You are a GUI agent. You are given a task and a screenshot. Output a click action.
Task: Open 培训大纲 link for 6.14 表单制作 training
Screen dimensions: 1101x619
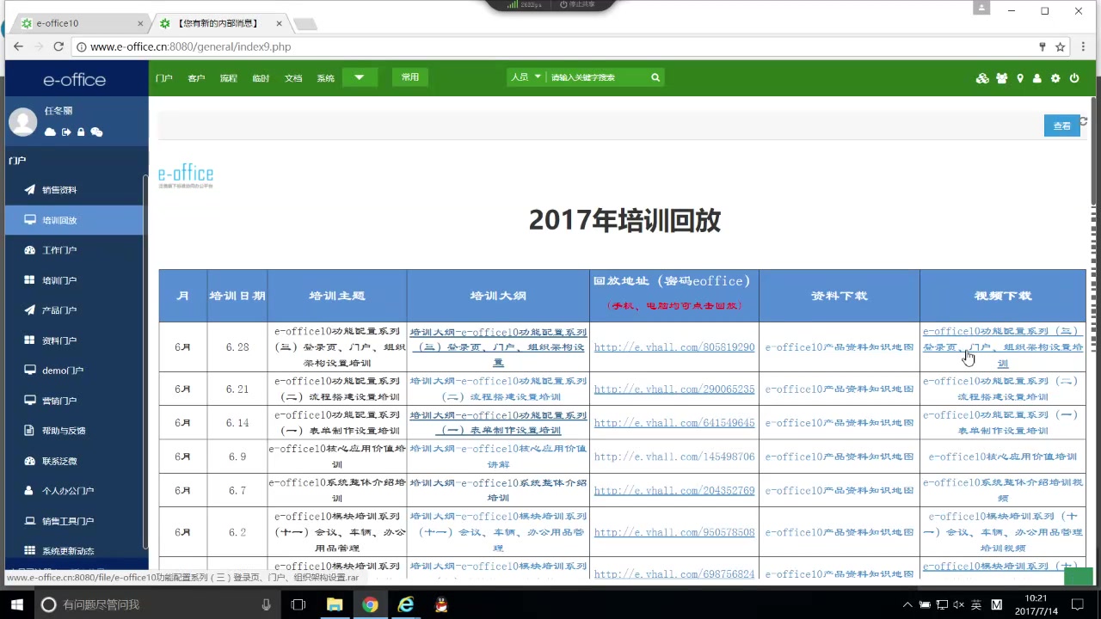(498, 423)
